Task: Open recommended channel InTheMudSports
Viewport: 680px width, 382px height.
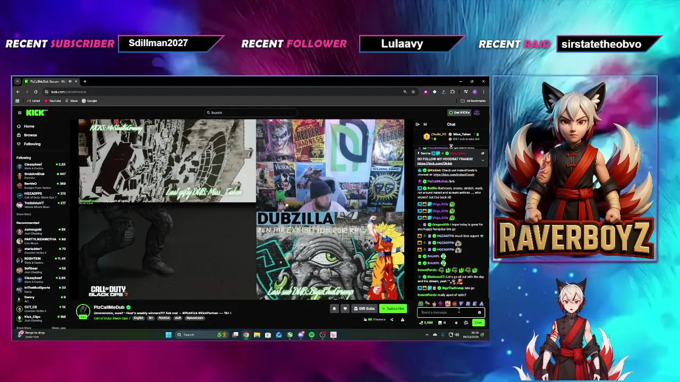Action: pyautogui.click(x=41, y=289)
